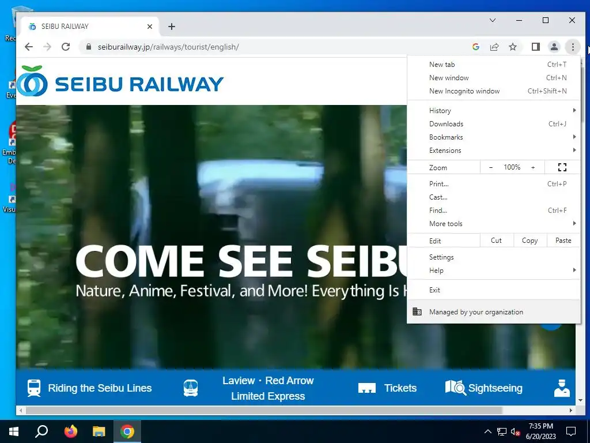Open the Chrome side panel

535,47
